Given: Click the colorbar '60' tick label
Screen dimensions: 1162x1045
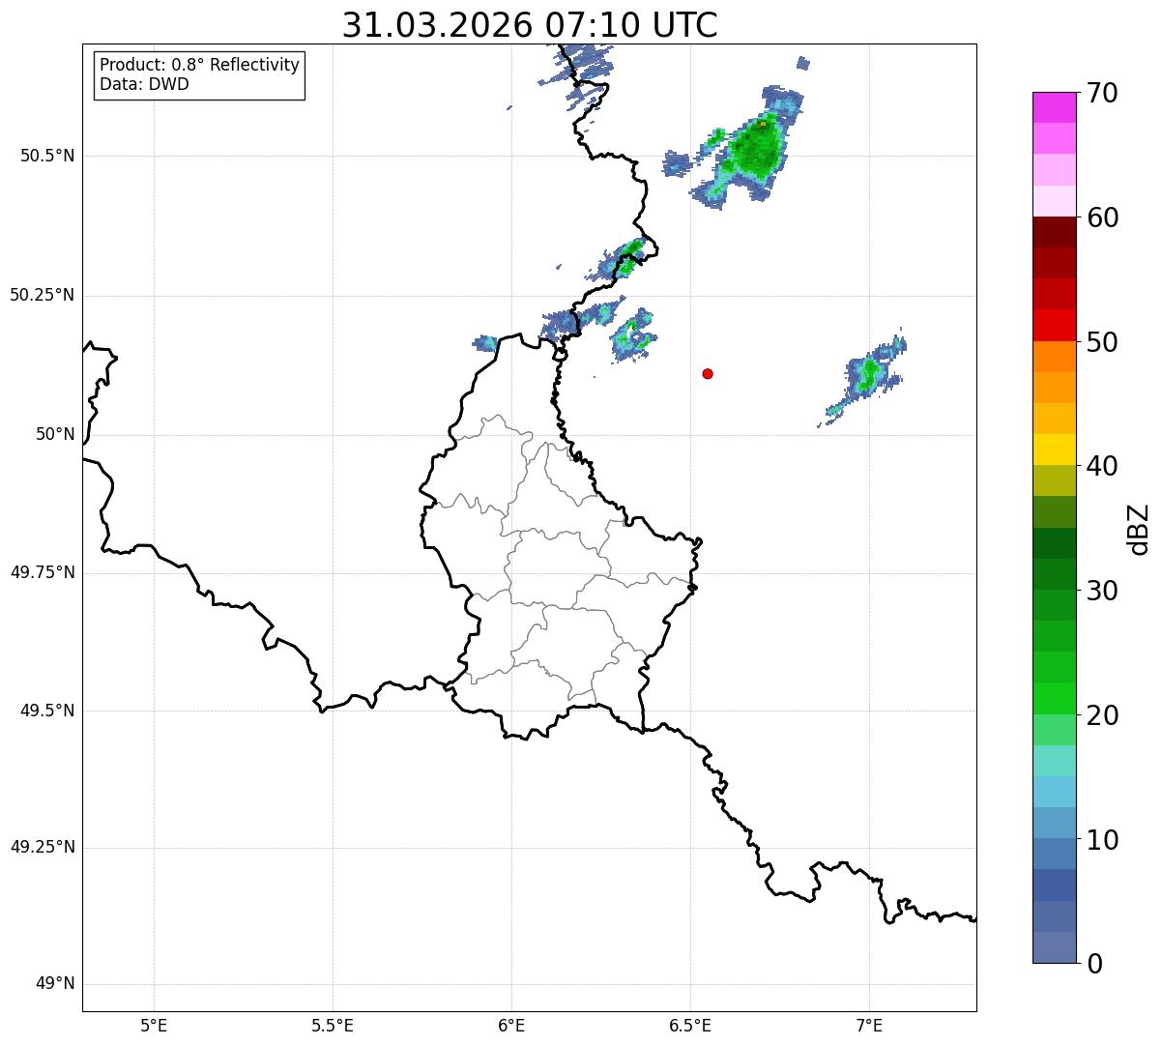Looking at the screenshot, I should tap(1102, 218).
